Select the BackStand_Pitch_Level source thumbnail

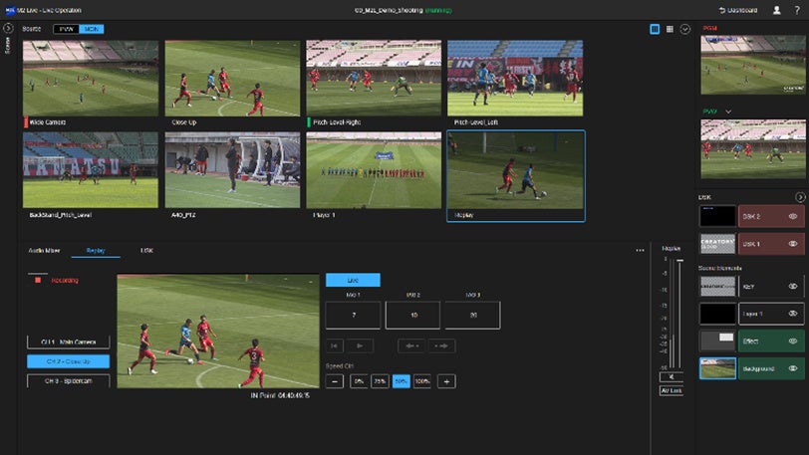click(91, 170)
